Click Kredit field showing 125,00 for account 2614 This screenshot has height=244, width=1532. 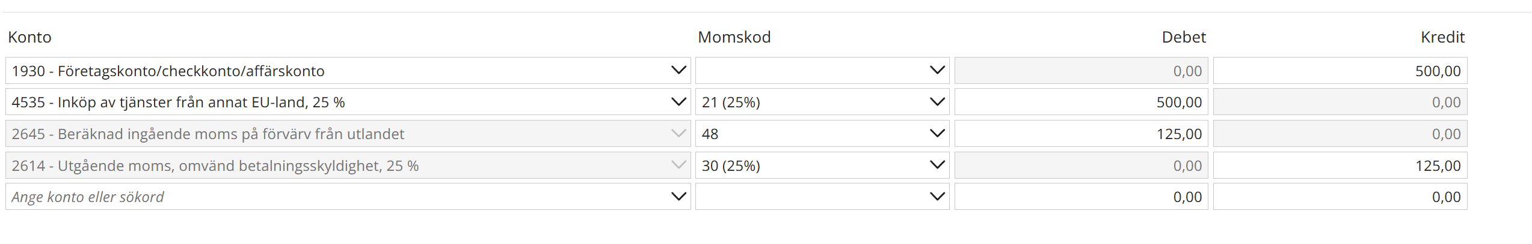1340,165
